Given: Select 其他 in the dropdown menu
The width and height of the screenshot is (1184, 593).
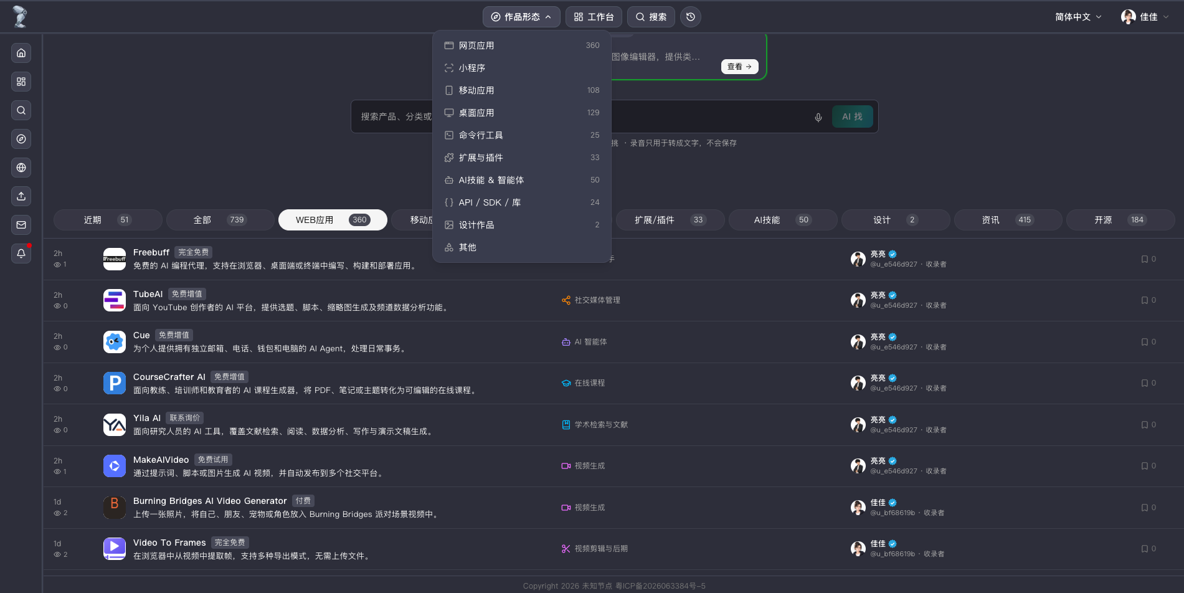Looking at the screenshot, I should click(x=522, y=247).
